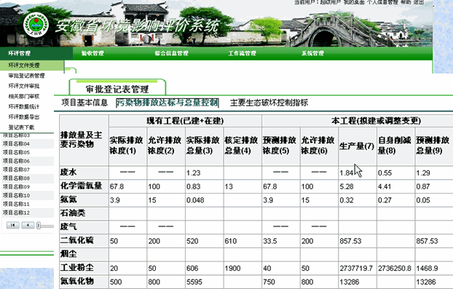The height and width of the screenshot is (289, 453).
Task: Select 项目名称07 in project list
Action: 16,170
